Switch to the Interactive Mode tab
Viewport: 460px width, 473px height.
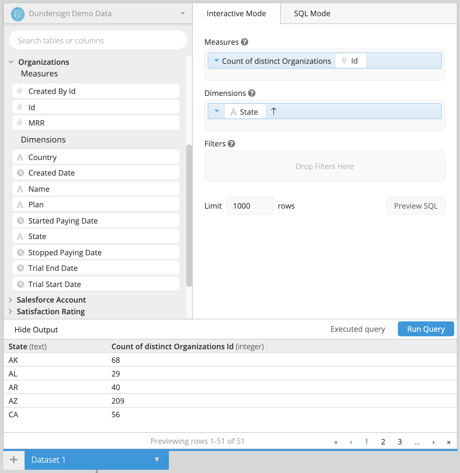(236, 14)
